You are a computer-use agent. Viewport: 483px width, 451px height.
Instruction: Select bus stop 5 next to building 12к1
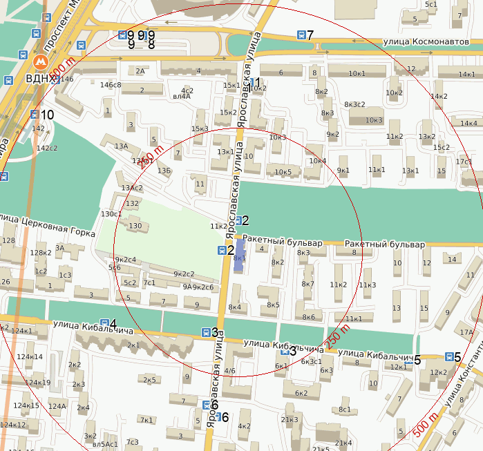pos(409,360)
